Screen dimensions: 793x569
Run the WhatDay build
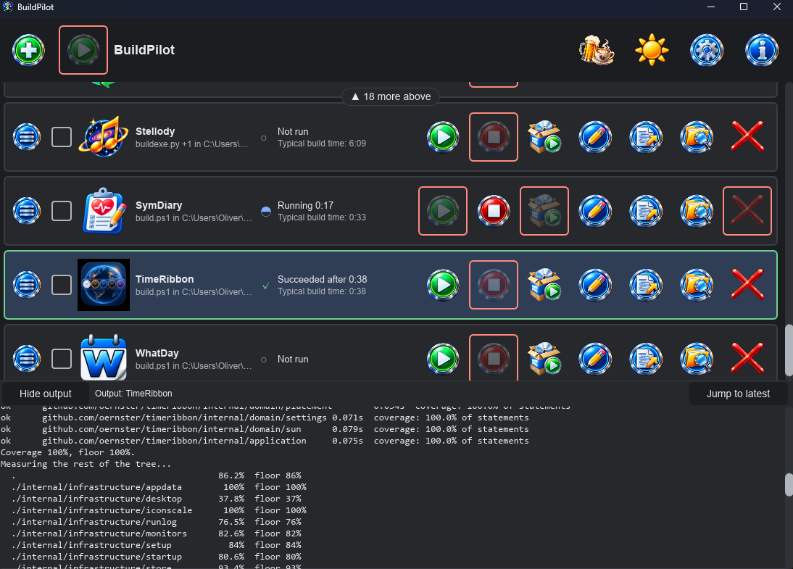coord(443,359)
